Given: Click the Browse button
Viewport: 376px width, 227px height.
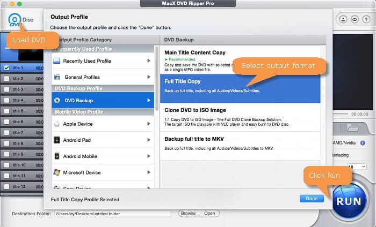Looking at the screenshot, I should click(188, 213).
